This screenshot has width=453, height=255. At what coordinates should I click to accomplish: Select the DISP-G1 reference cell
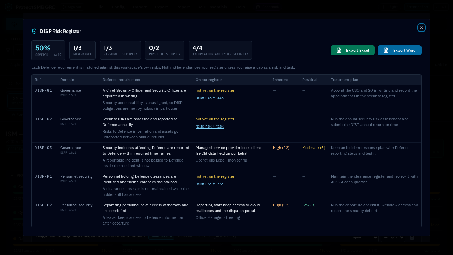43,90
